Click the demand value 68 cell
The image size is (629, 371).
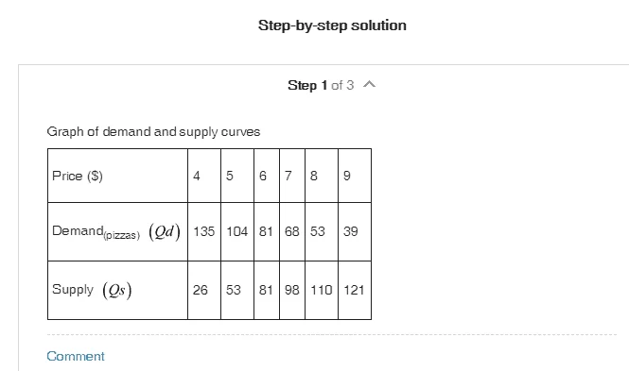click(x=292, y=231)
